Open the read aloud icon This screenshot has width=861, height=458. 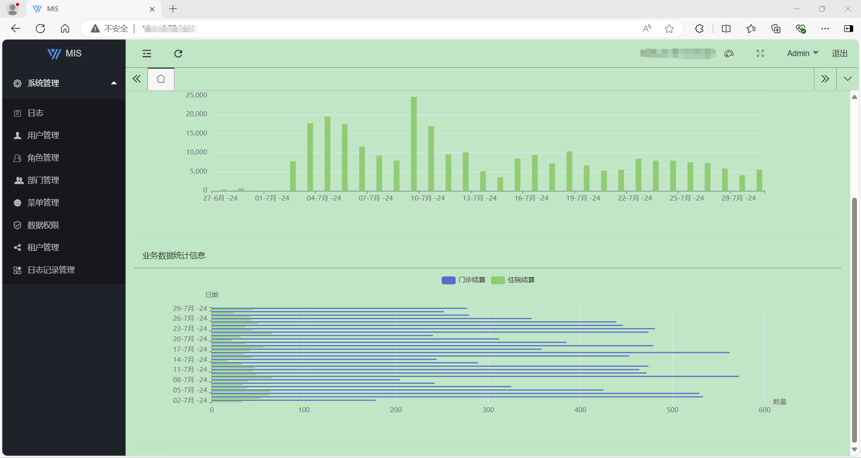647,29
